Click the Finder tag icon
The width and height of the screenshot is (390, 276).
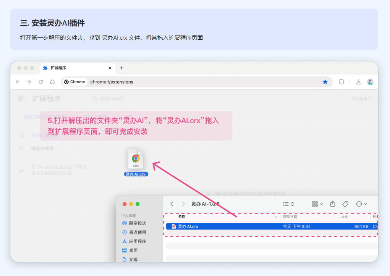[x=345, y=204]
